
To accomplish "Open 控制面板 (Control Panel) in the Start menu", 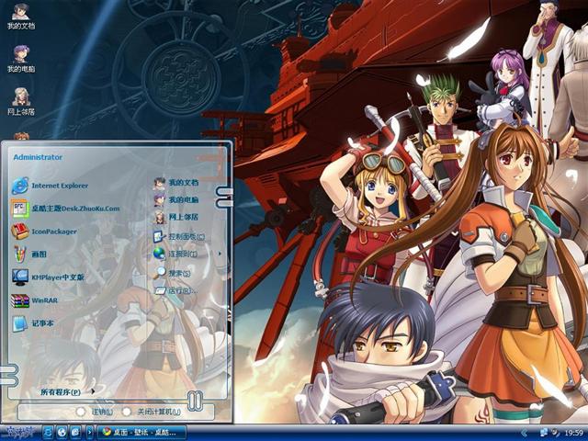I will 179,237.
